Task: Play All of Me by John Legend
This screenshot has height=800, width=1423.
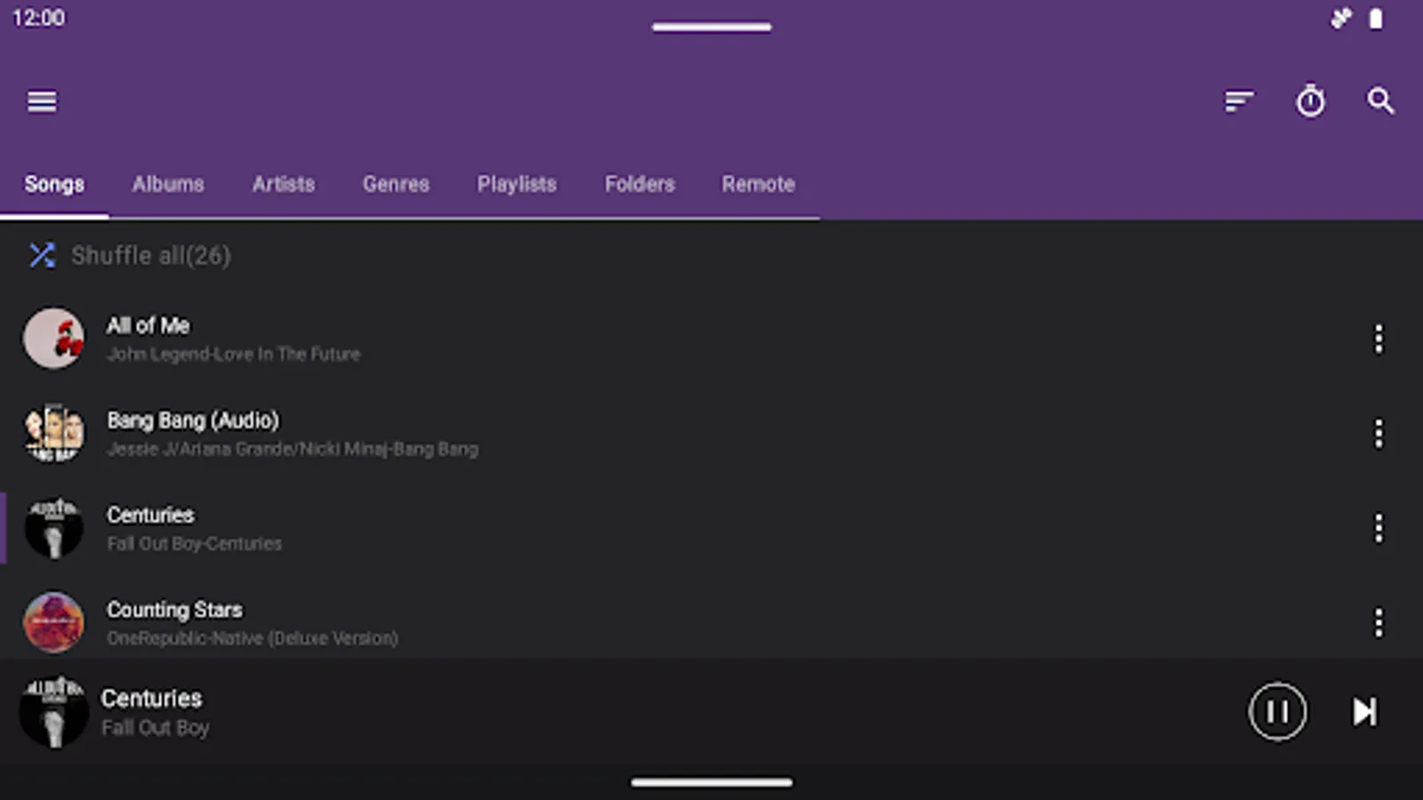Action: click(356, 338)
